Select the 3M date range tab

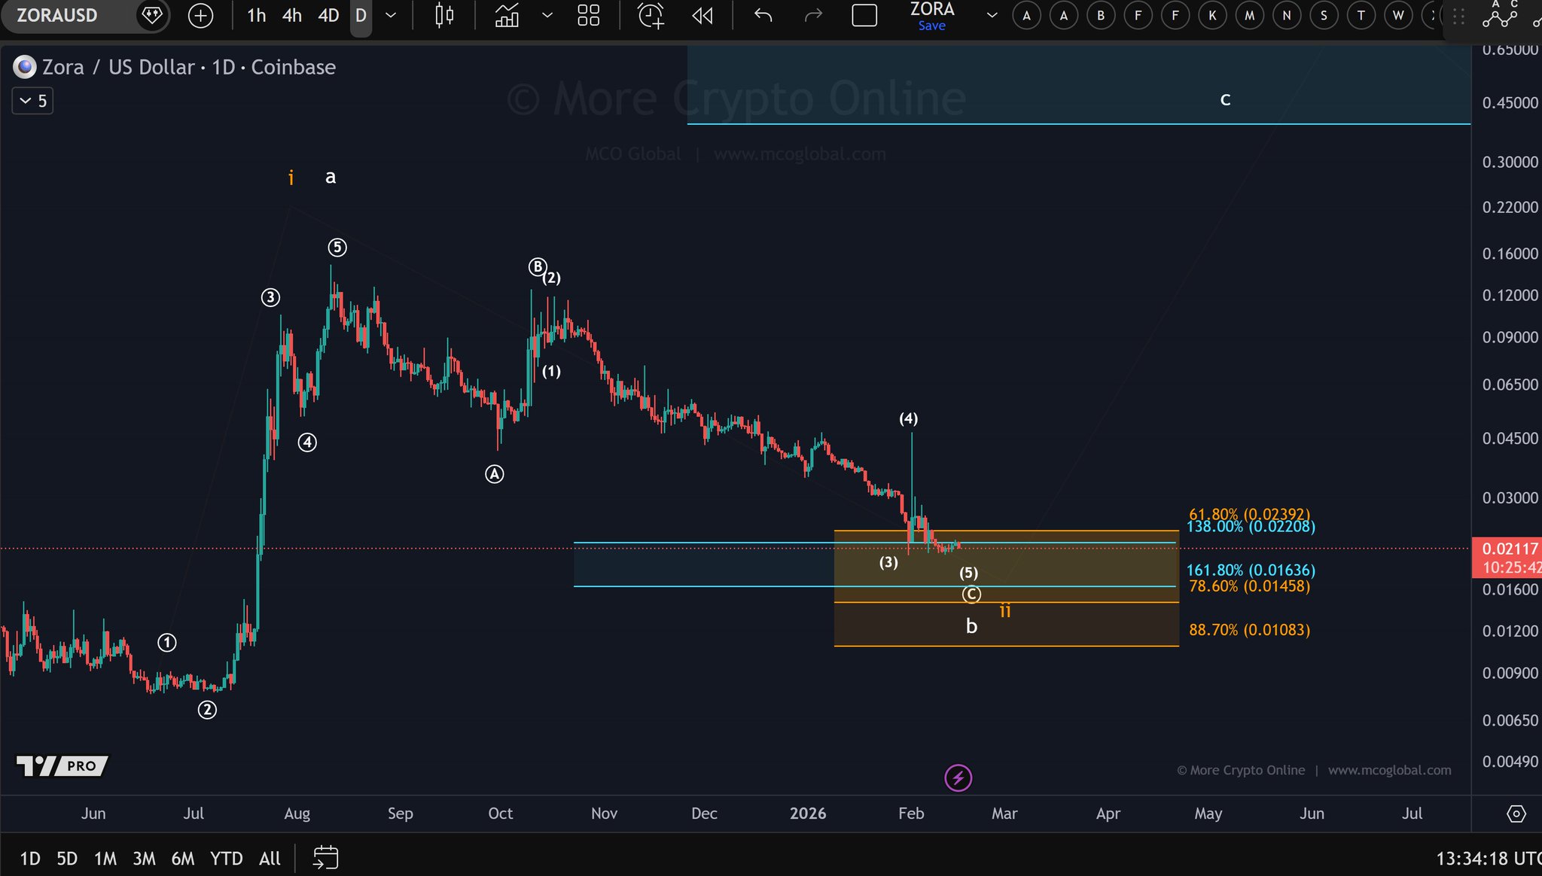(x=144, y=858)
